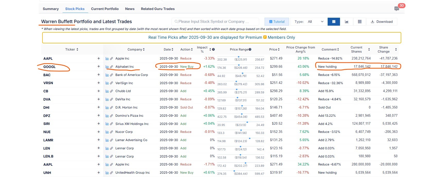Click the Download button
This screenshot has height=177, width=436.
(x=382, y=22)
